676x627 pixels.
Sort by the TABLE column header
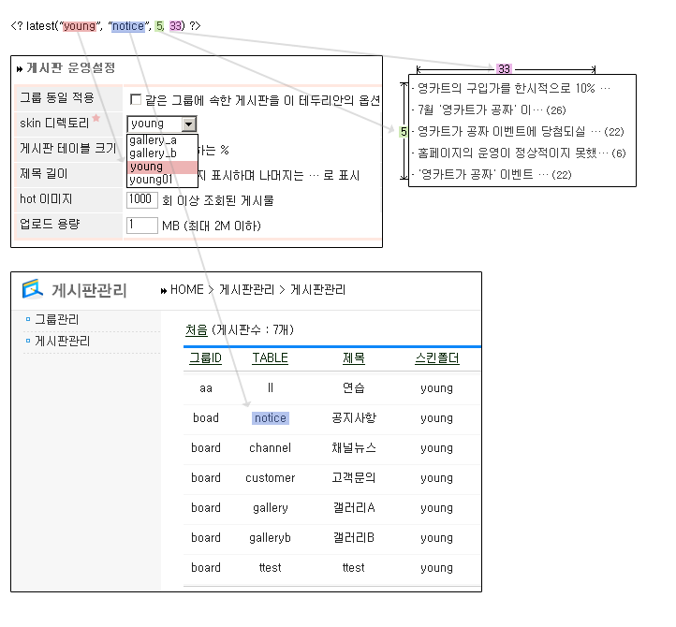pyautogui.click(x=270, y=358)
